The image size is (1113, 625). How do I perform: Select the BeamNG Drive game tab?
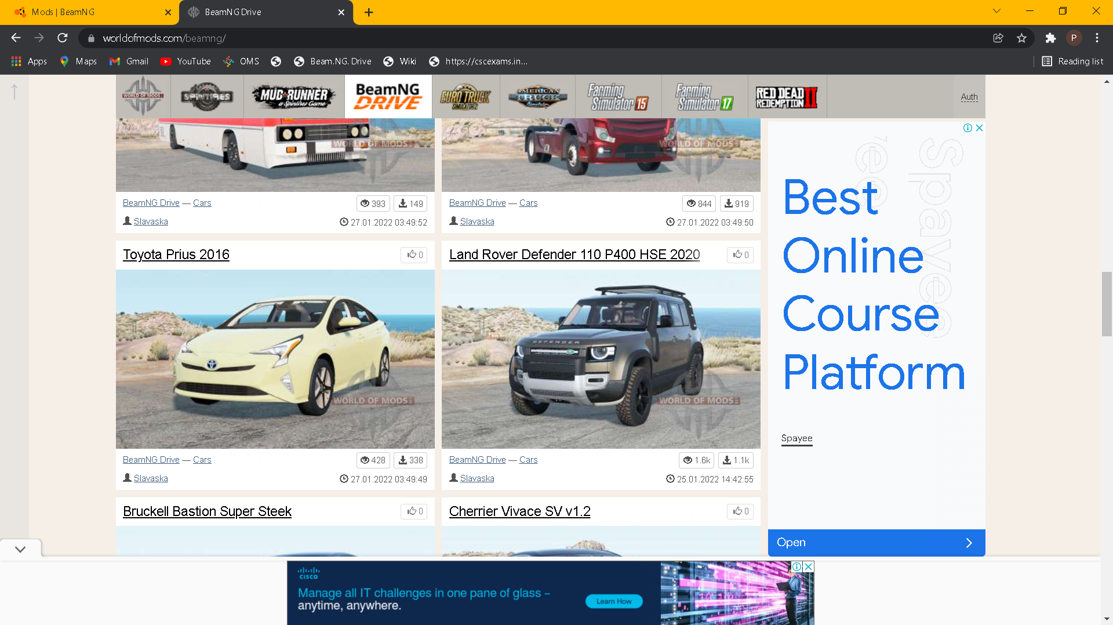[x=388, y=96]
